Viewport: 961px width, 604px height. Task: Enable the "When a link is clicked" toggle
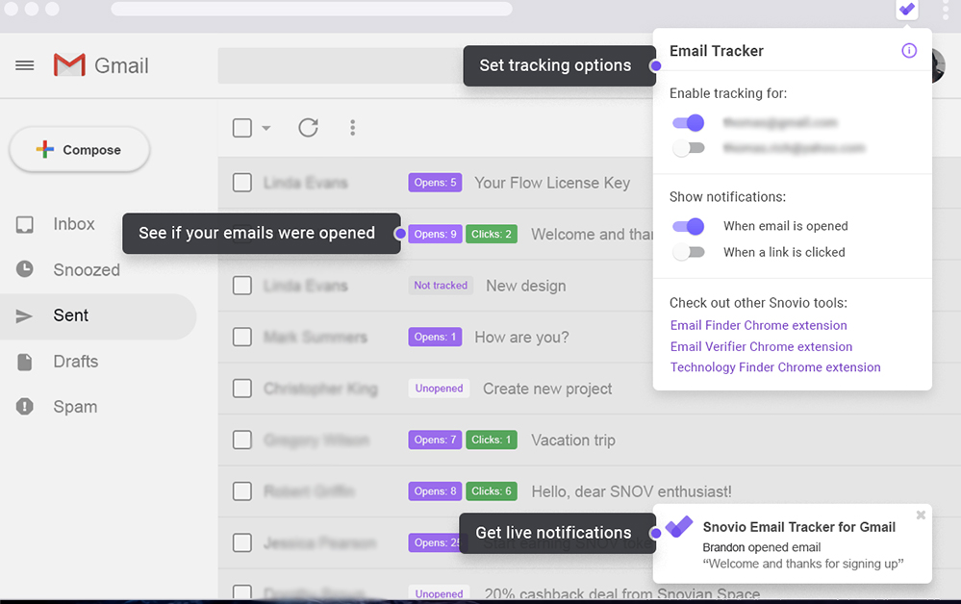pyautogui.click(x=688, y=252)
